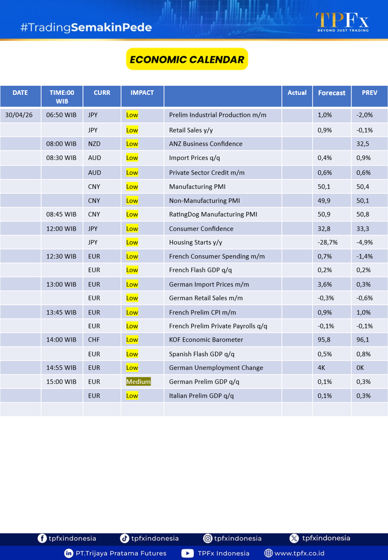
Task: Click the TPFx logo in header
Action: (x=342, y=22)
